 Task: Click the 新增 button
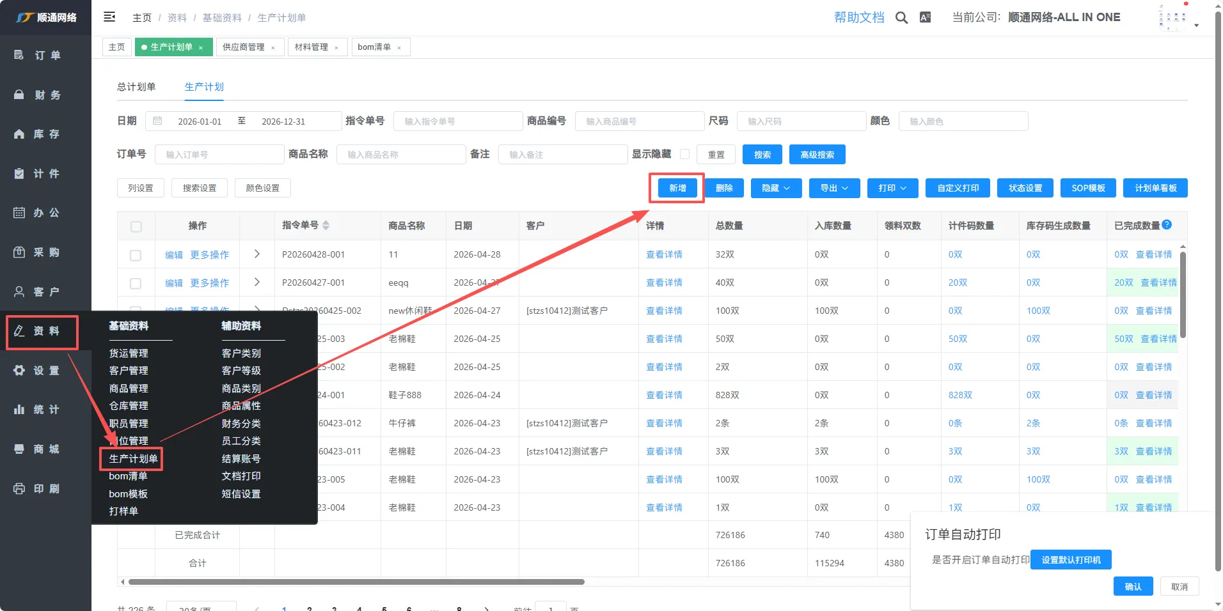(677, 188)
